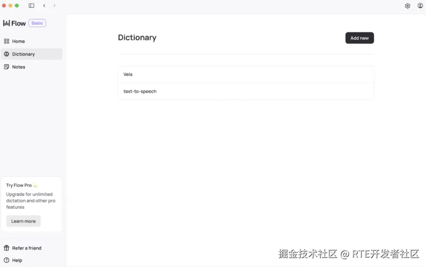Select the text-to-speech dictionary entry
Screen dimensions: 427x267
[246, 92]
